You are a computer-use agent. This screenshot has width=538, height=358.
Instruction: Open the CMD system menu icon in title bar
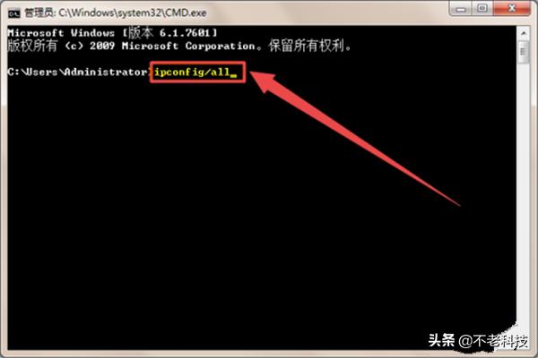(13, 13)
